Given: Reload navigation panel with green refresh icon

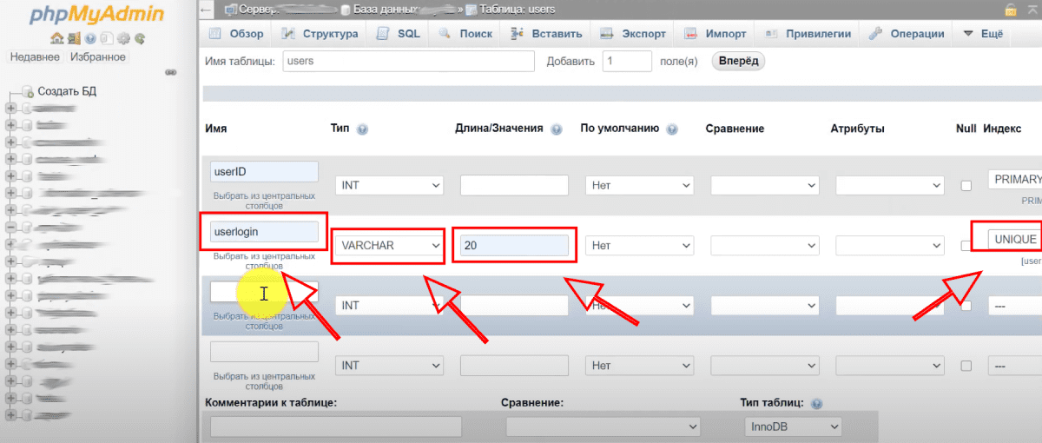Looking at the screenshot, I should 139,38.
